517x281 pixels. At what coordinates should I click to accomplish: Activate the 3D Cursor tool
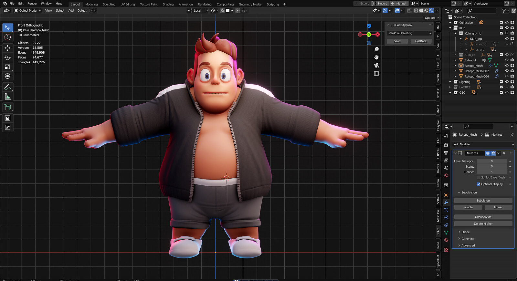(8, 37)
